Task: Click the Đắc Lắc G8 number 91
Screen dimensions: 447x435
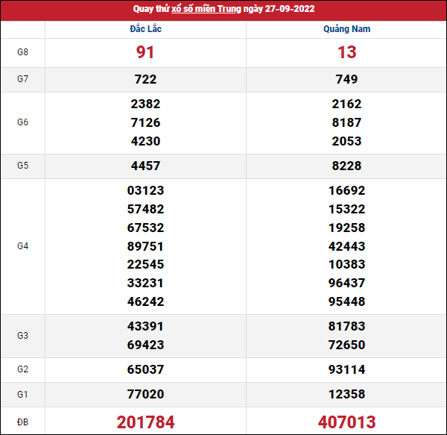Action: [x=145, y=52]
